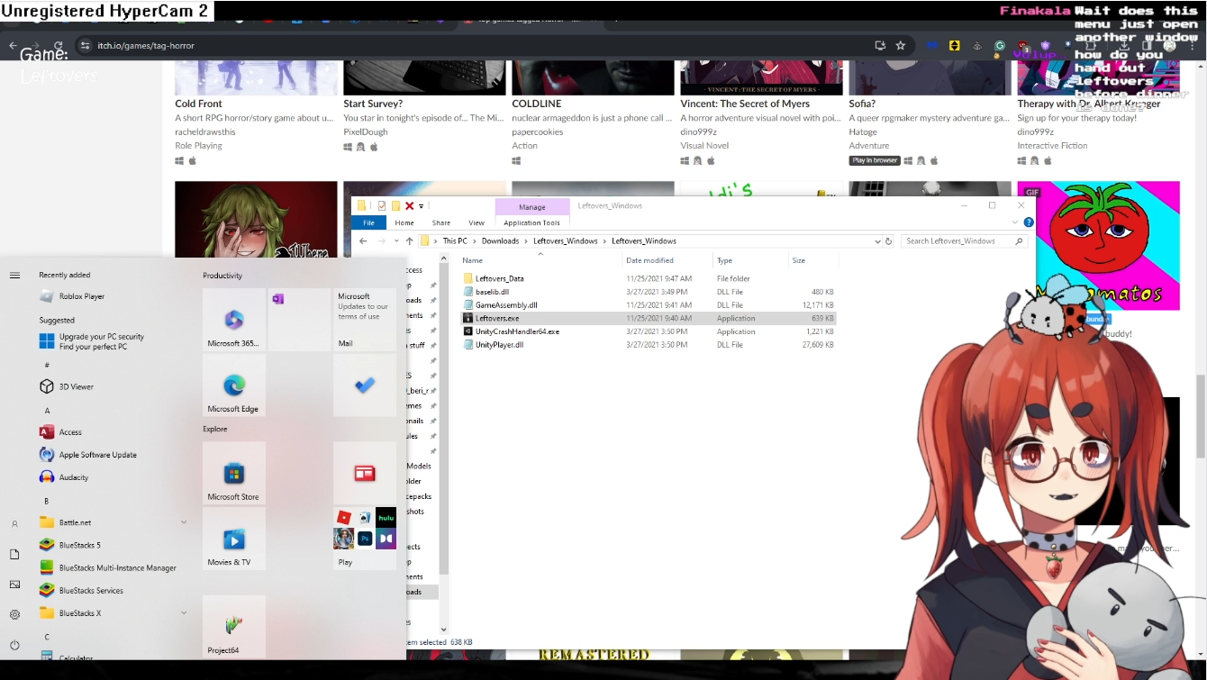The width and height of the screenshot is (1207, 680).
Task: Open Pictures shortcut in Start sidebar
Action: 14,585
